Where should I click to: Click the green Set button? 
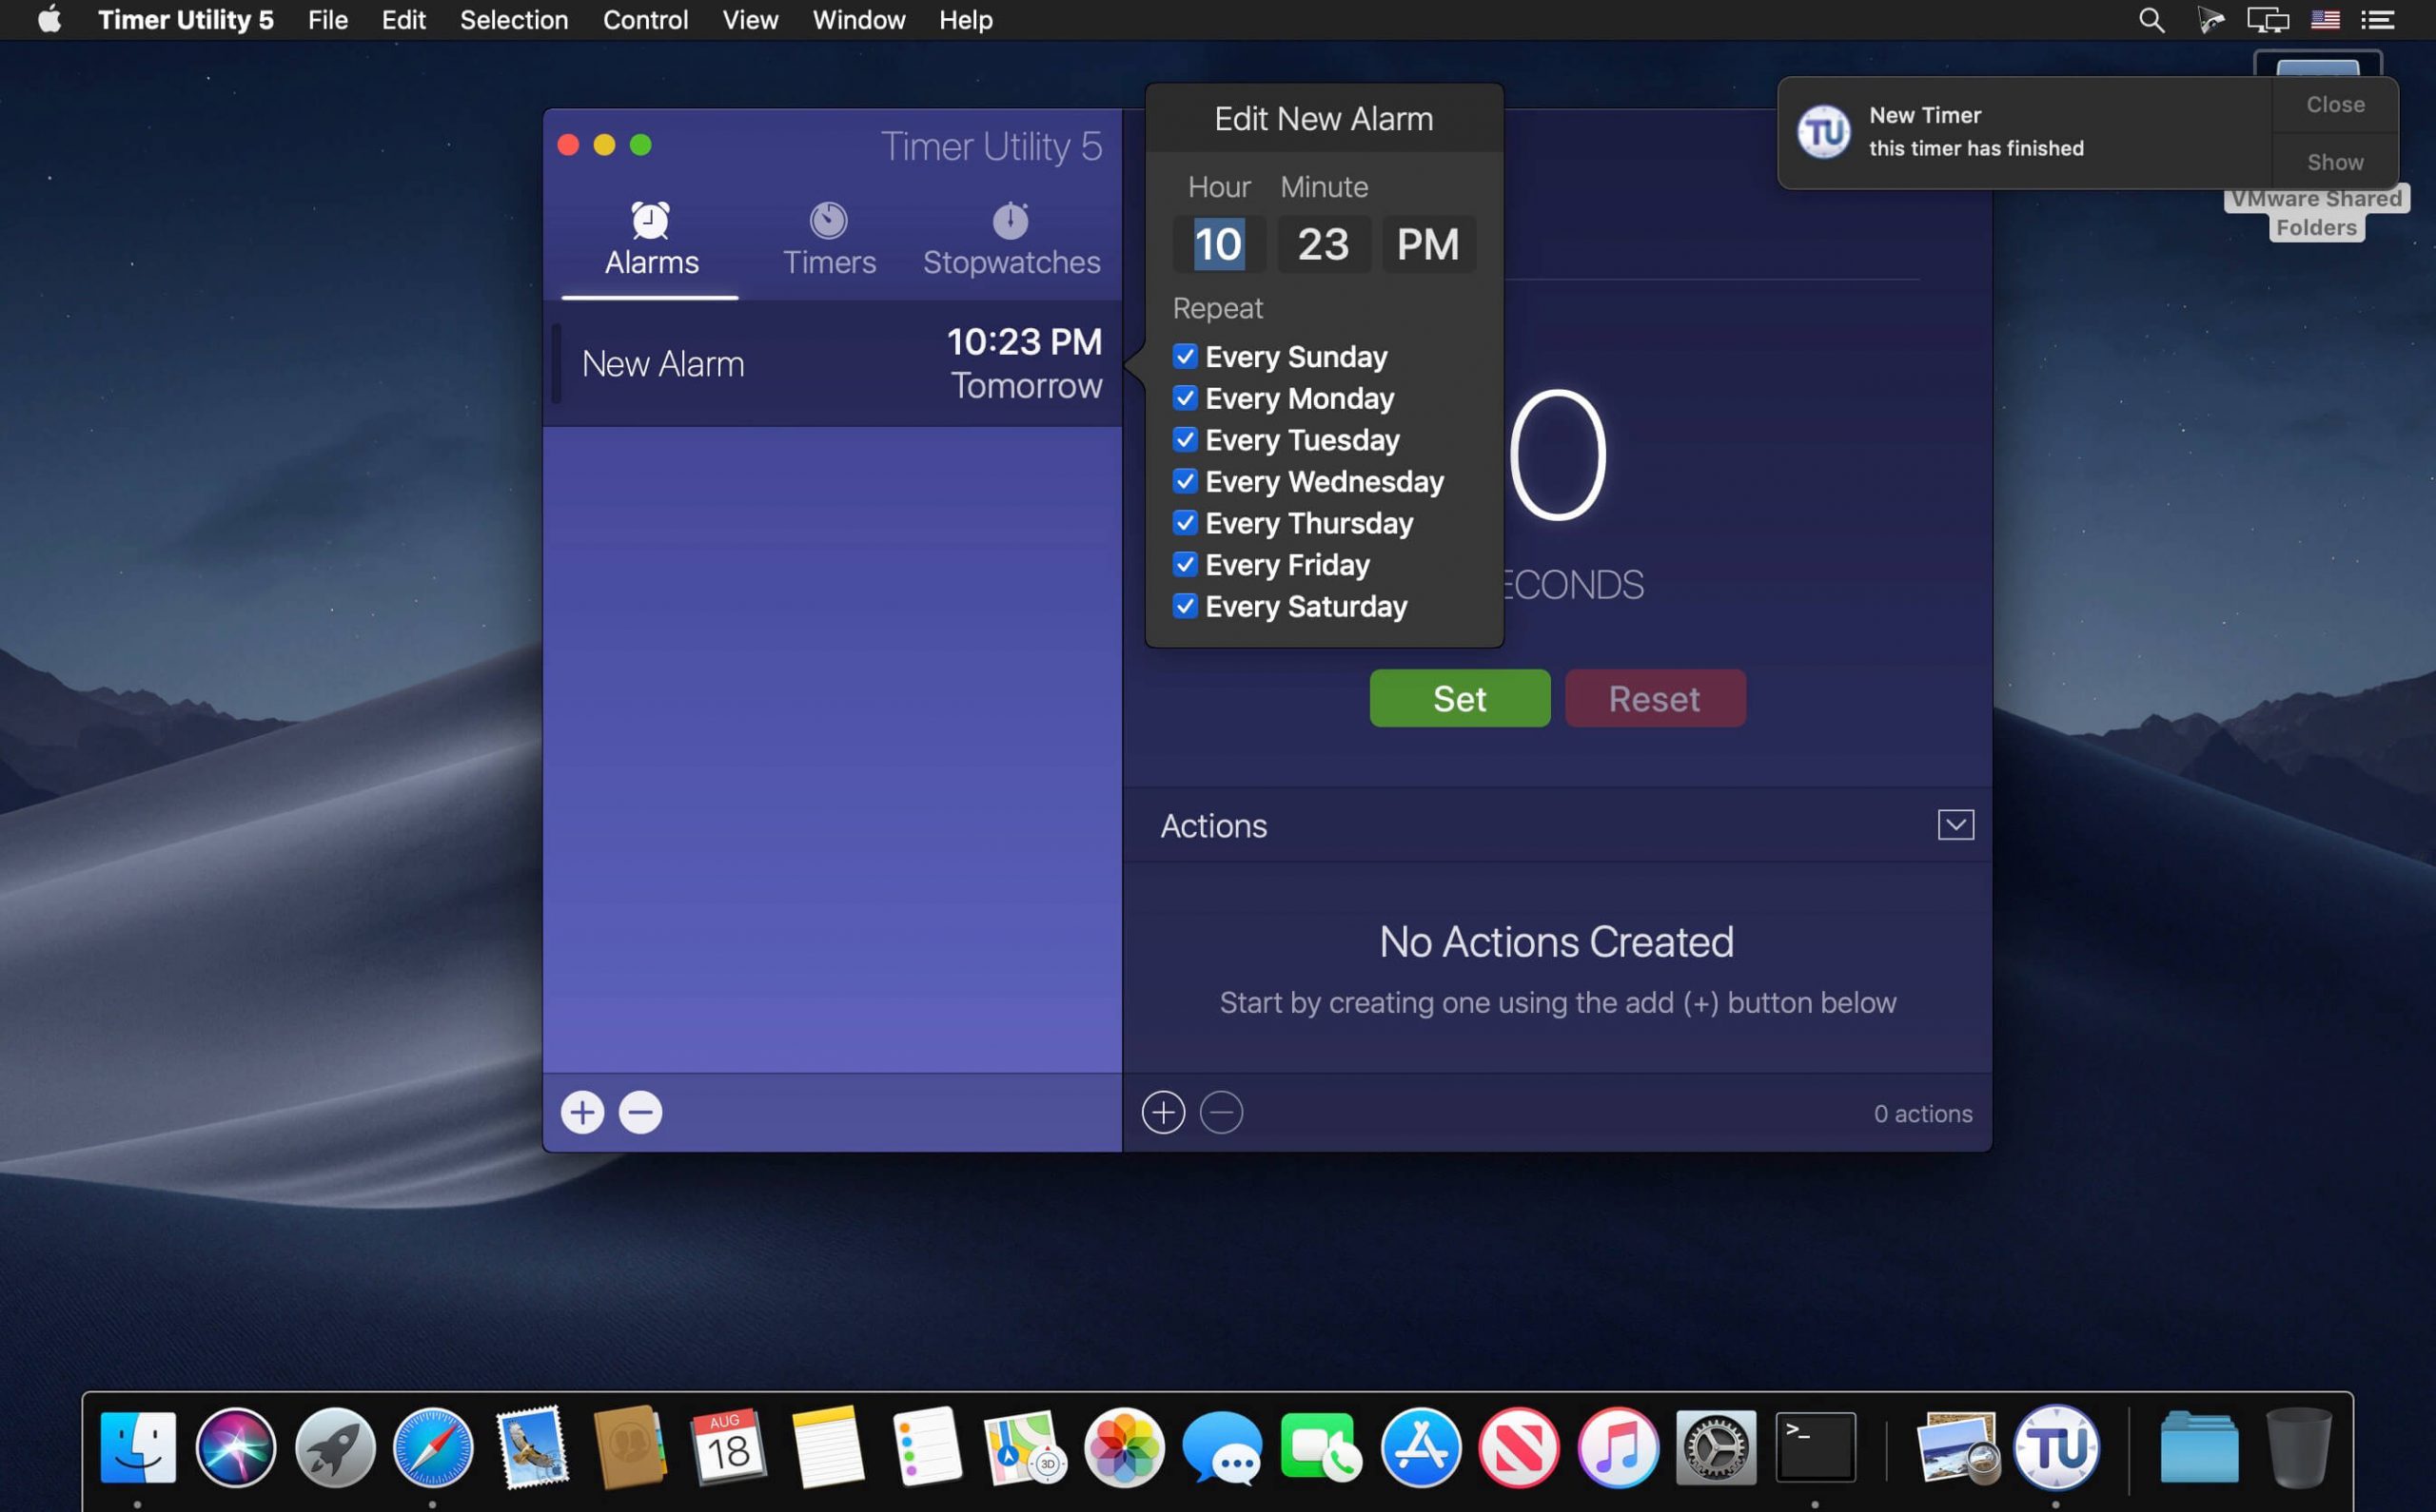[1459, 698]
